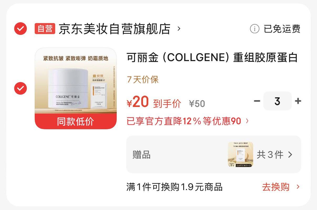This screenshot has width=317, height=210.
Task: Decrease quantity with the minus icon
Action: 257,101
